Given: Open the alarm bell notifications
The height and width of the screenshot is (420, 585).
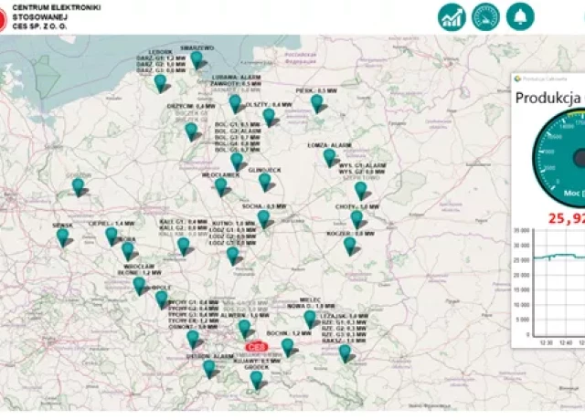Looking at the screenshot, I should pos(521,16).
